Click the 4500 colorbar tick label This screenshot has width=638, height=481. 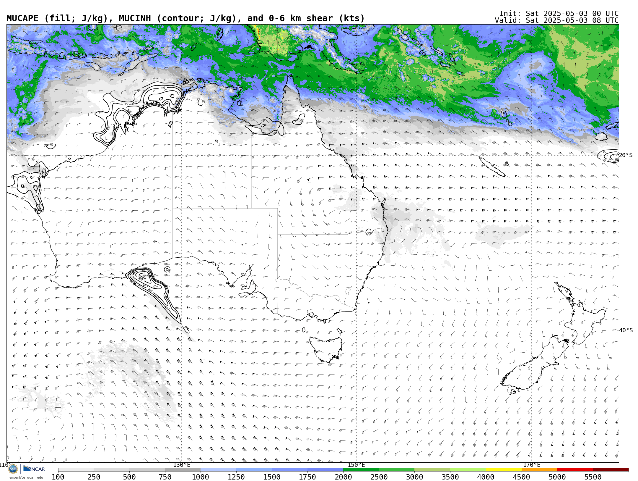click(x=522, y=477)
